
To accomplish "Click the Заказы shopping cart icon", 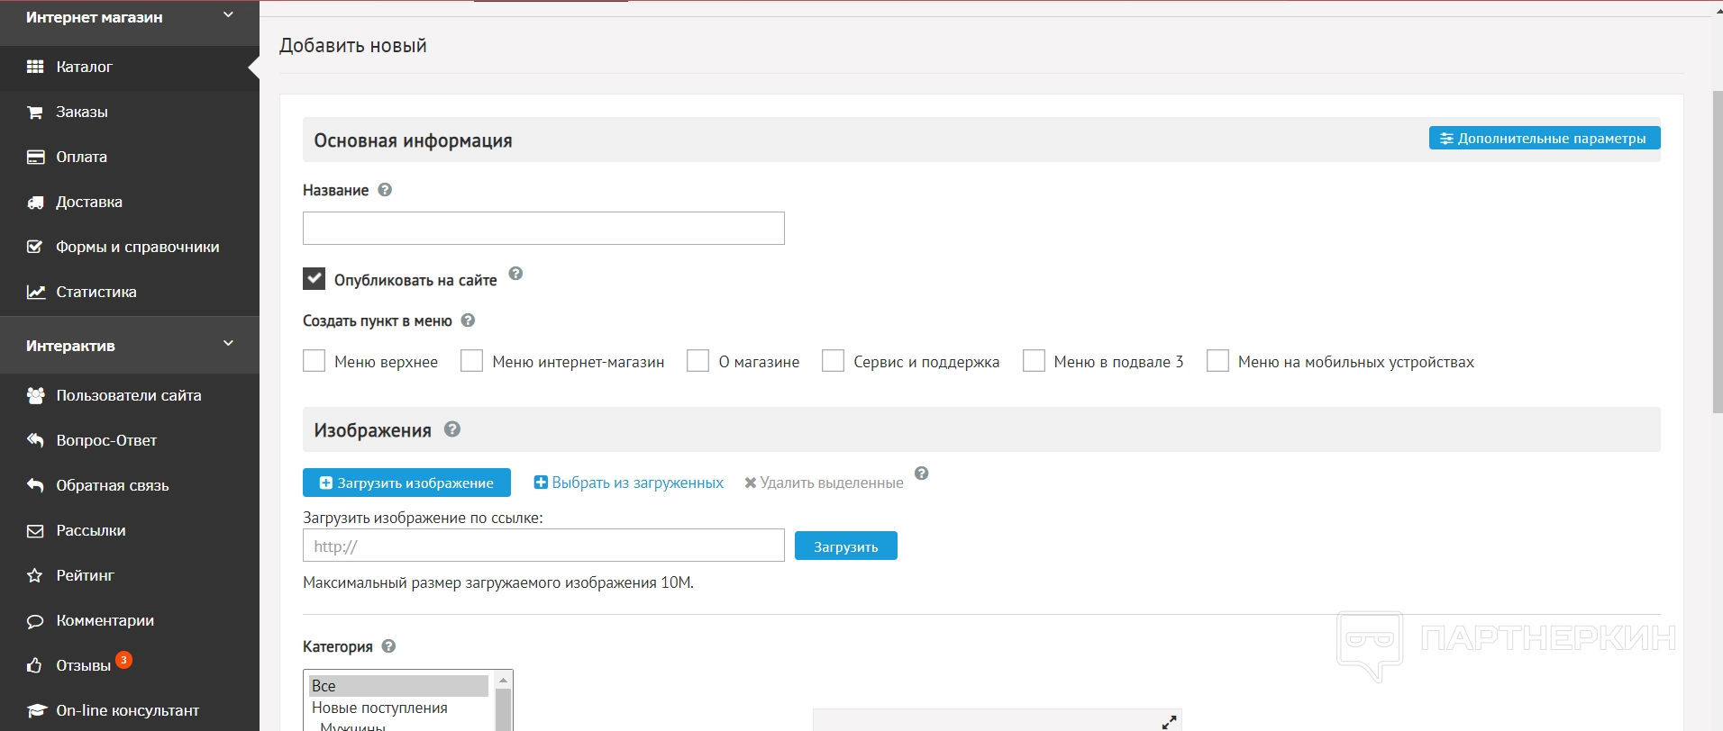I will click(x=35, y=112).
